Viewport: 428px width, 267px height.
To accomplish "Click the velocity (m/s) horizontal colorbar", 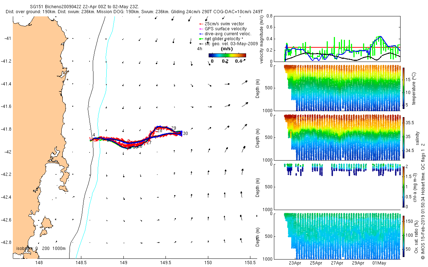I will [x=227, y=55].
